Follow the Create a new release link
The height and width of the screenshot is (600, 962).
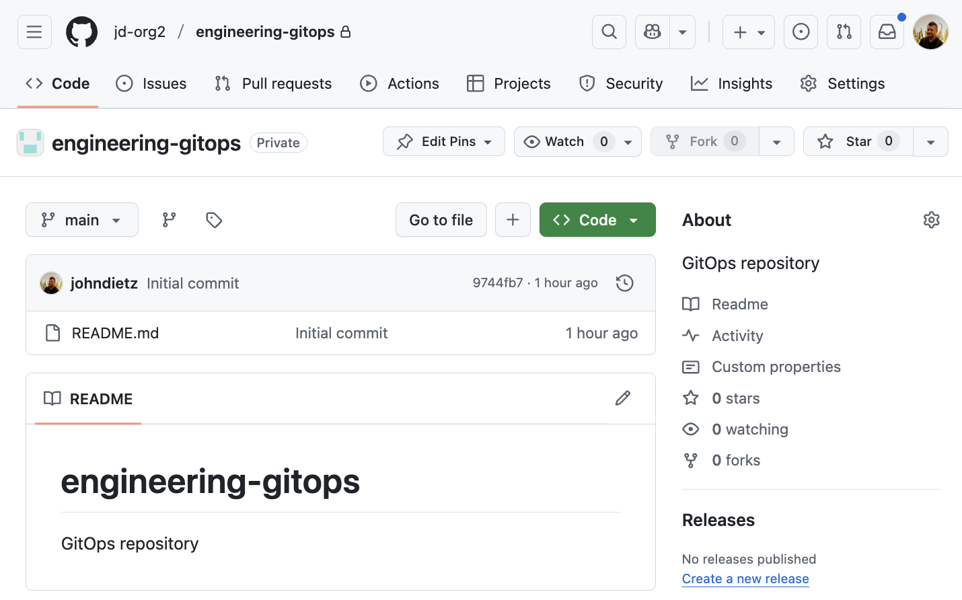click(x=745, y=578)
